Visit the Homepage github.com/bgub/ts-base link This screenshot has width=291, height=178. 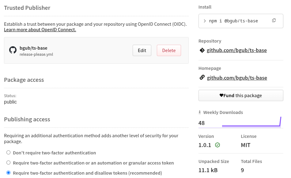(x=237, y=78)
